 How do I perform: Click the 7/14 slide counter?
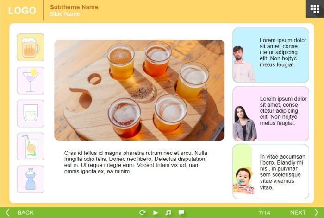(264, 212)
